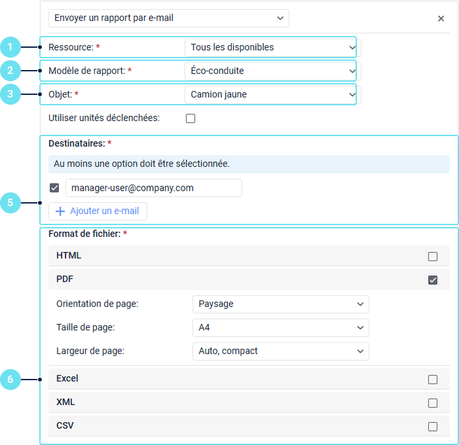Deselect the PDF format checkbox
This screenshot has width=459, height=445.
coord(432,280)
